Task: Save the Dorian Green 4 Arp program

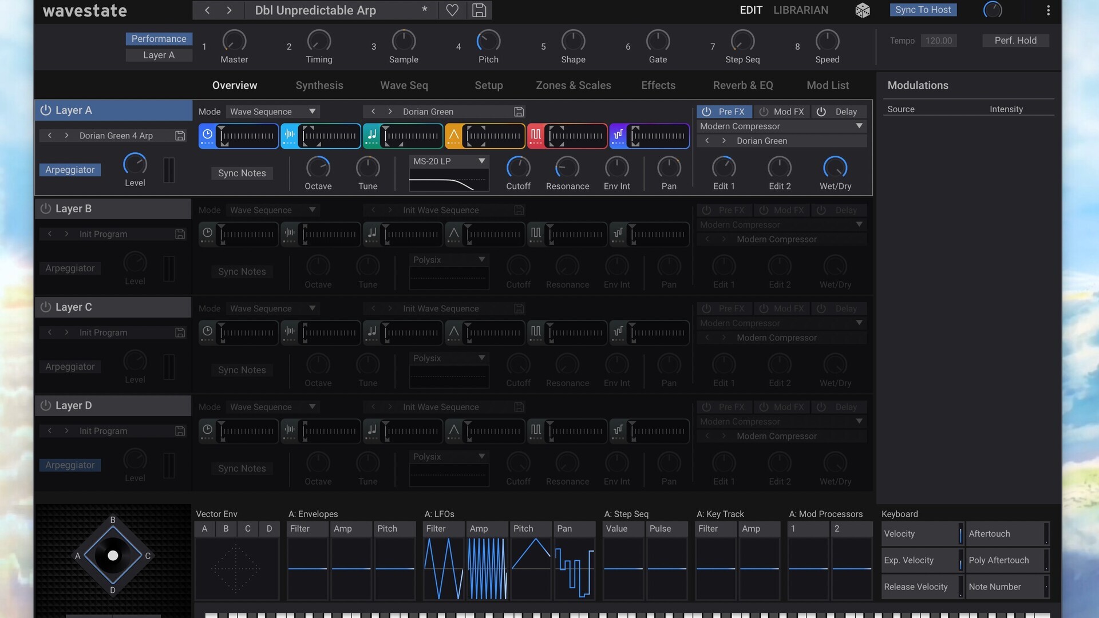Action: coord(180,136)
